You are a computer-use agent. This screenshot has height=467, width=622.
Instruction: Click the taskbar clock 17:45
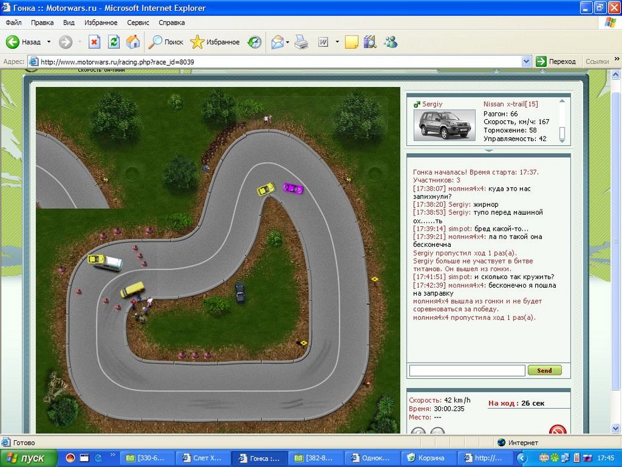click(x=605, y=458)
